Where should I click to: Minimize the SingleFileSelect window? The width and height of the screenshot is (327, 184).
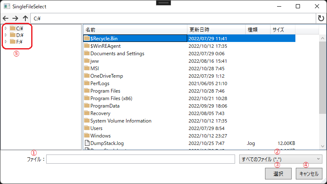[279, 6]
